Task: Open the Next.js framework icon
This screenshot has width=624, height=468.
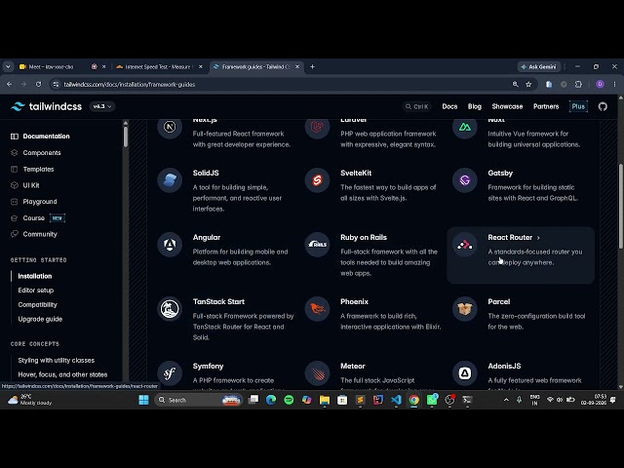Action: [170, 128]
